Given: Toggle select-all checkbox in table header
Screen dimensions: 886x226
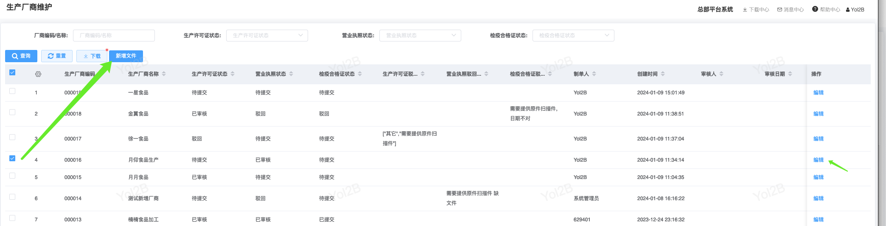Looking at the screenshot, I should tap(12, 72).
